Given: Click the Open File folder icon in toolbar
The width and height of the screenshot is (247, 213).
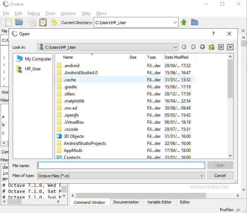Looking at the screenshot, I should coord(19,22).
